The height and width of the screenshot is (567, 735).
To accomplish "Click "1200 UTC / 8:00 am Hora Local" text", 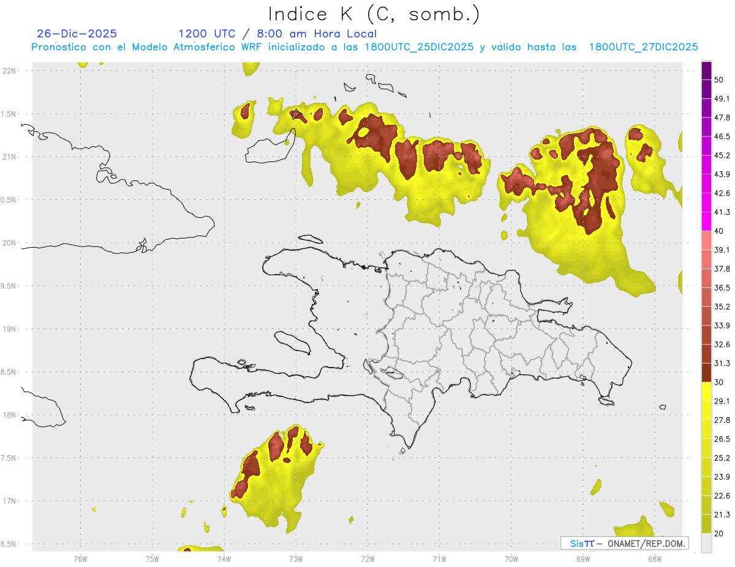I will pos(277,34).
